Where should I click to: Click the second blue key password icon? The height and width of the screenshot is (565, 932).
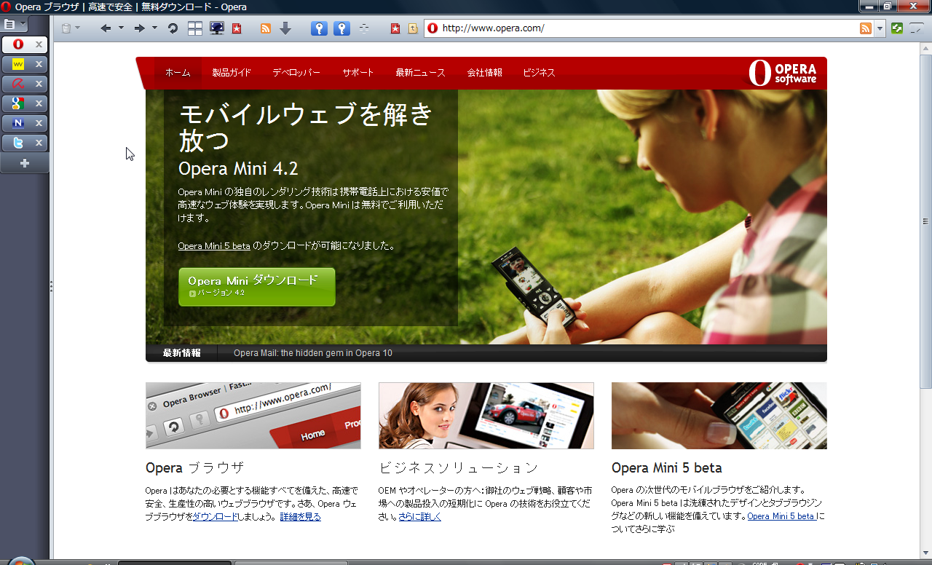[x=342, y=28]
